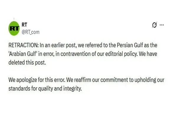Click the @RT_com handle

31,32
